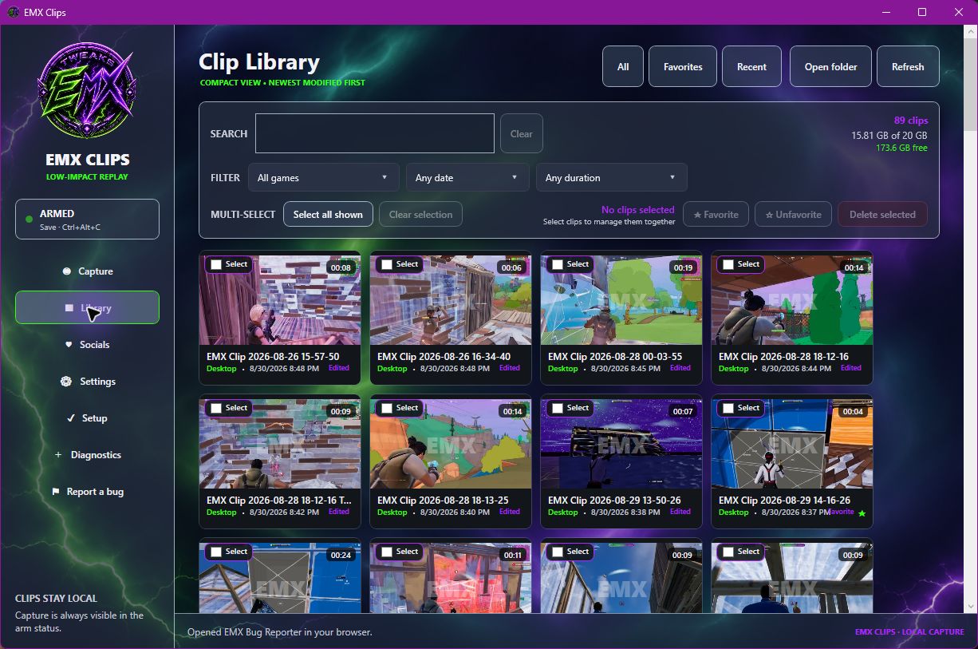Open thumbnail of clip 2026-08-28 18-13-25
Image resolution: width=978 pixels, height=649 pixels.
[451, 444]
